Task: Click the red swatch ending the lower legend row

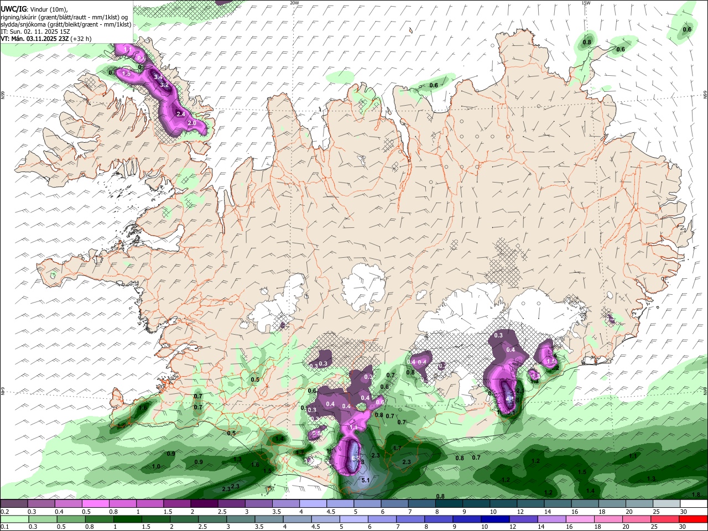Action: pos(693,519)
